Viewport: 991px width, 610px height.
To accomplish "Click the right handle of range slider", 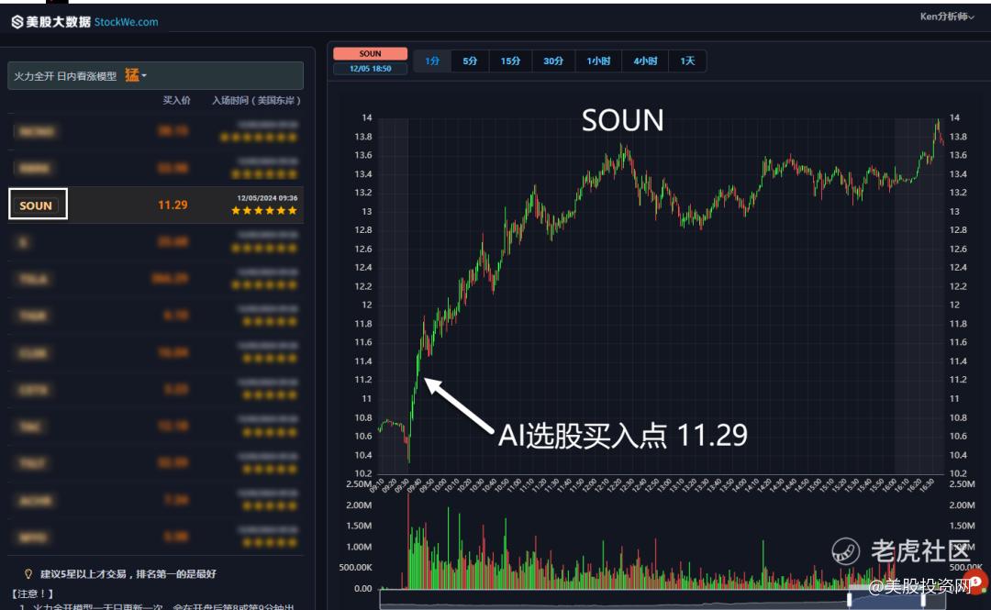I will point(924,599).
